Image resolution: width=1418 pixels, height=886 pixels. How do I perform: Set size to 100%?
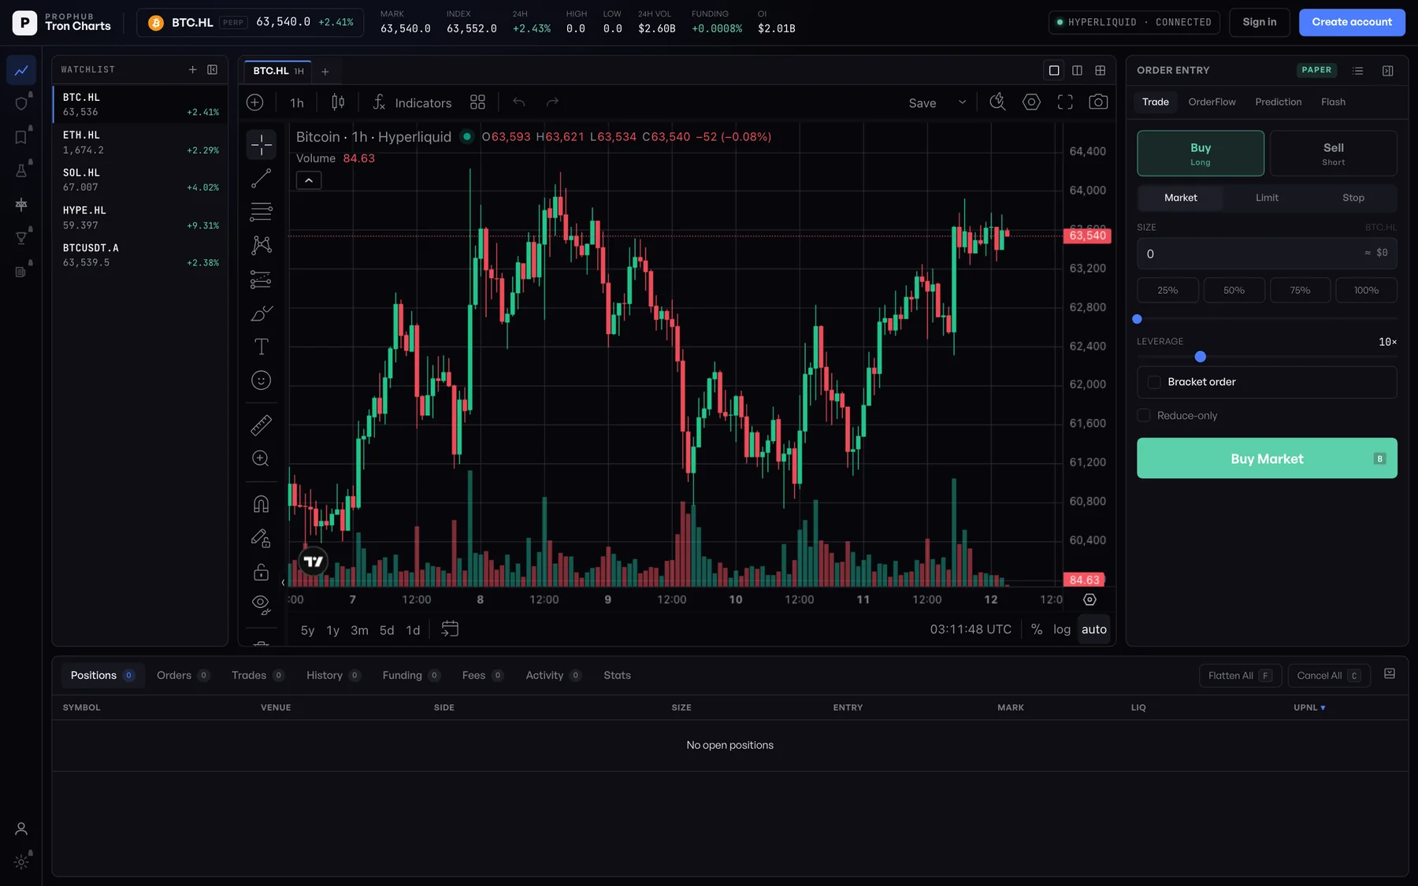1366,291
